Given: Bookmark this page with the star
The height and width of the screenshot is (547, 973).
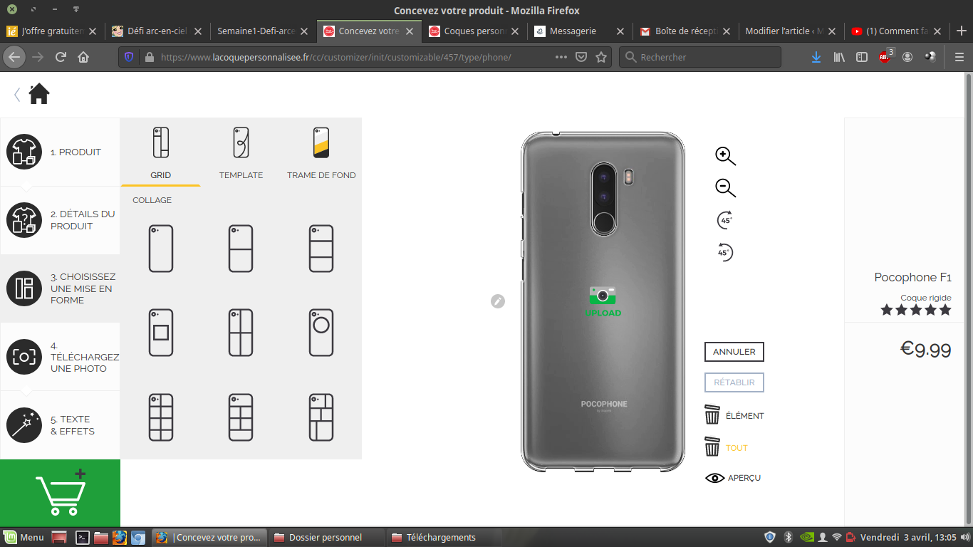Looking at the screenshot, I should coord(601,57).
